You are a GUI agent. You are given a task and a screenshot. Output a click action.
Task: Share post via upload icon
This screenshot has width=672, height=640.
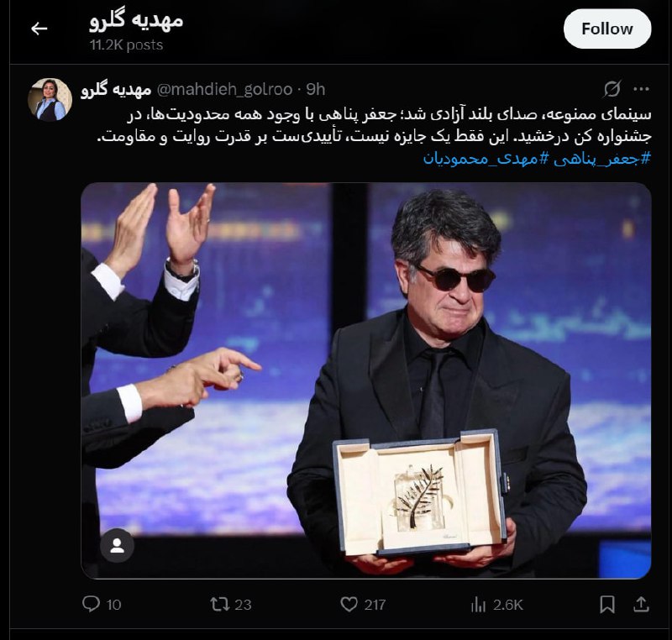[x=641, y=604]
